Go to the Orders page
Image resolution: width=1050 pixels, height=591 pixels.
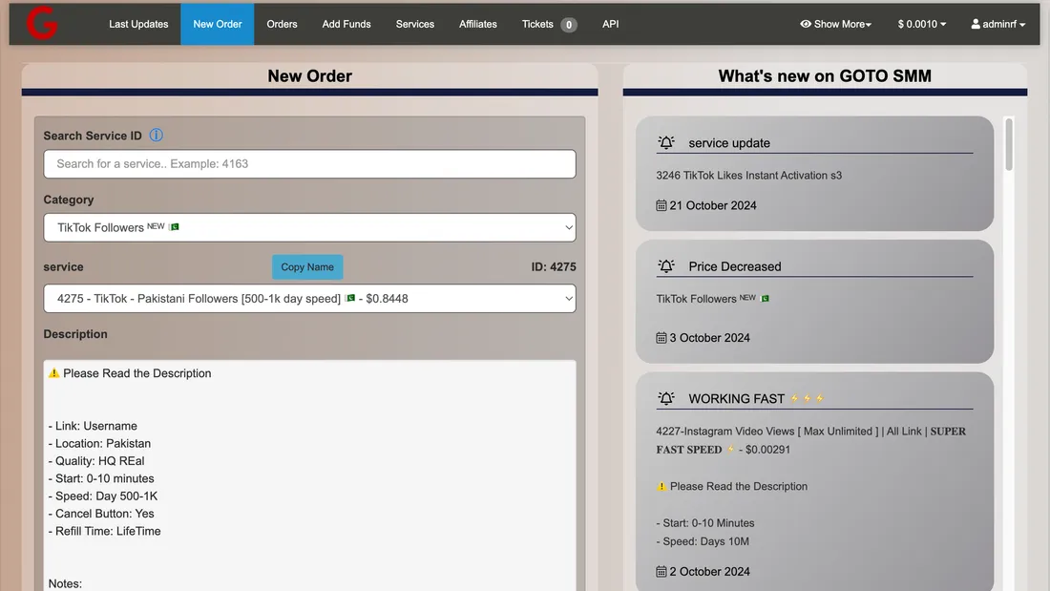click(x=282, y=24)
